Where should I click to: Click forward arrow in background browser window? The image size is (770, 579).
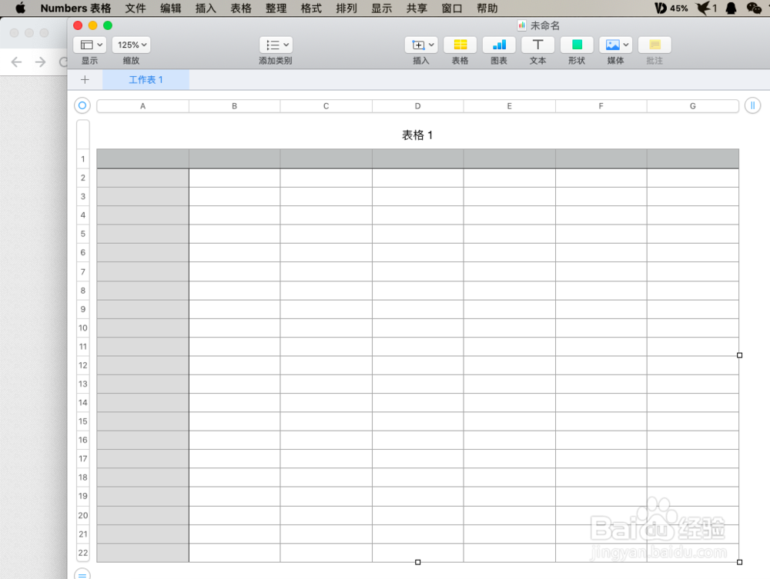(x=40, y=62)
